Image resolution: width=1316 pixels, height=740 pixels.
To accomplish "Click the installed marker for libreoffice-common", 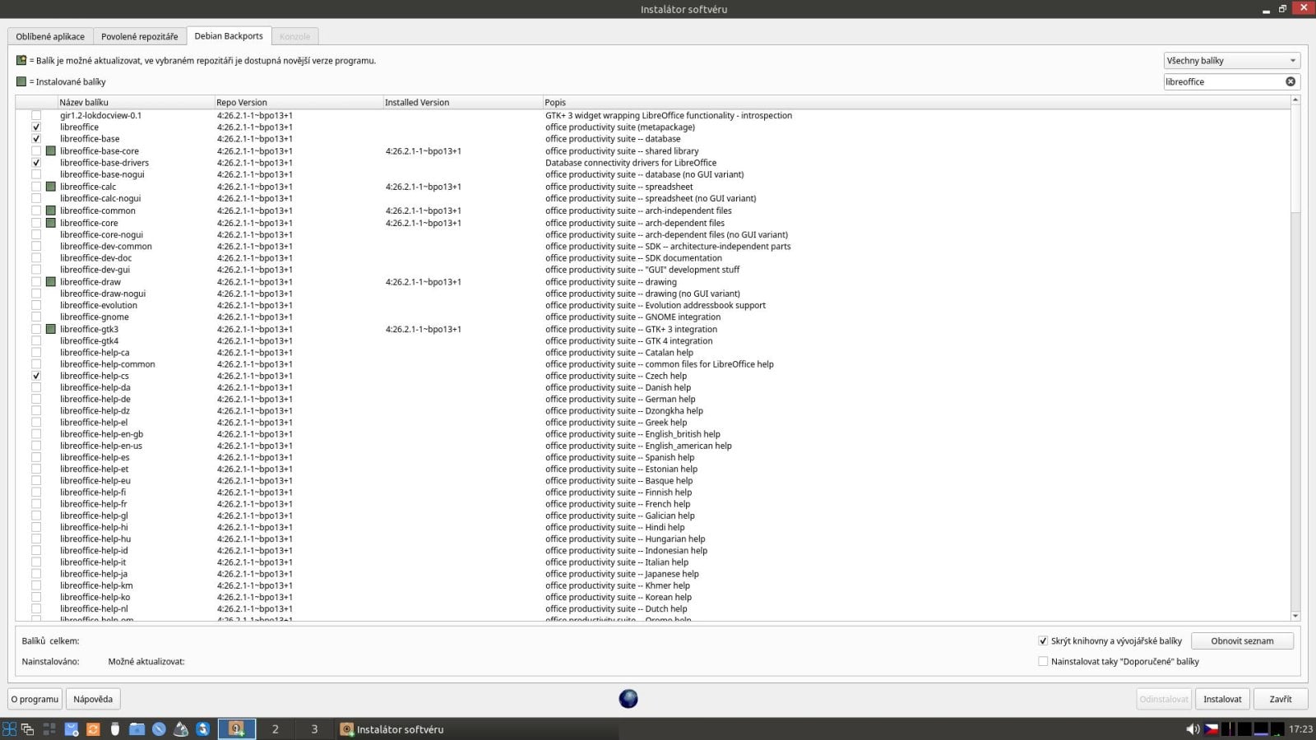I will [x=51, y=210].
